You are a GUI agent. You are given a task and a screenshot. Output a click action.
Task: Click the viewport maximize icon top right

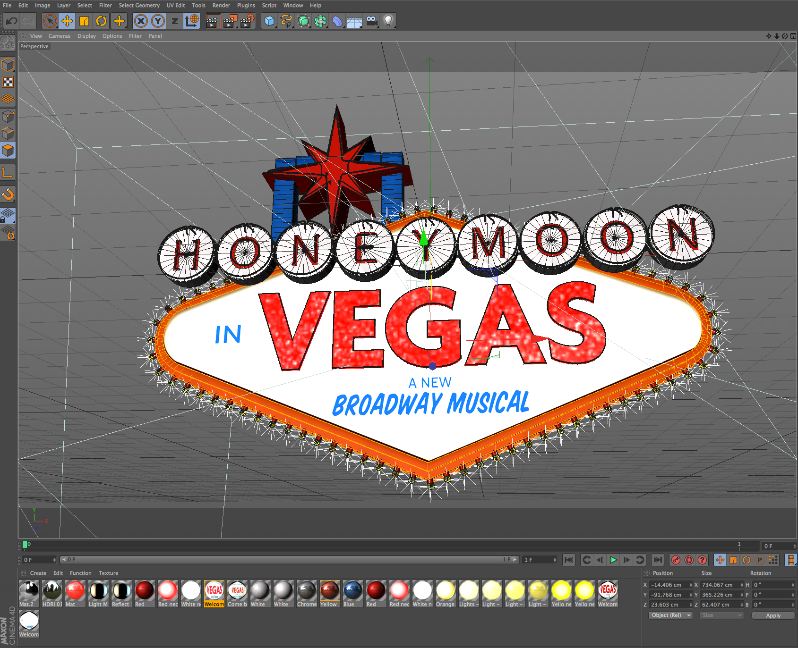pyautogui.click(x=793, y=36)
